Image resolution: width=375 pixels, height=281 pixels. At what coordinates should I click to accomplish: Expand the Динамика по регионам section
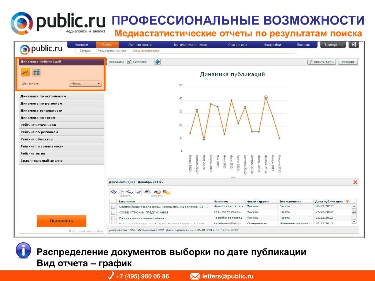point(62,104)
